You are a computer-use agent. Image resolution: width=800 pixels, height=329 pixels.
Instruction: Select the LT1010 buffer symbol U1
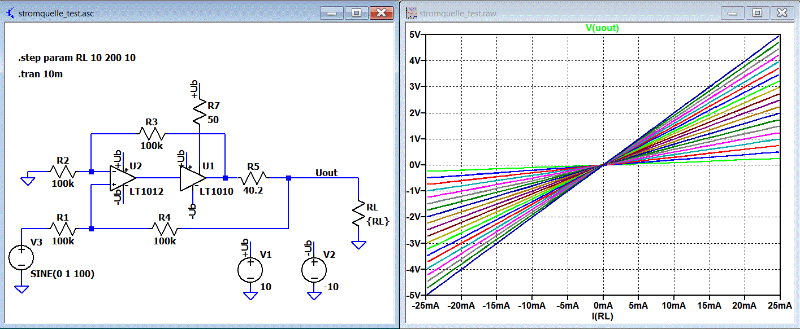(193, 178)
